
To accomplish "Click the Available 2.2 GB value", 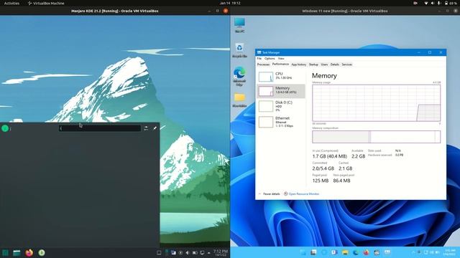I will pyautogui.click(x=358, y=156).
